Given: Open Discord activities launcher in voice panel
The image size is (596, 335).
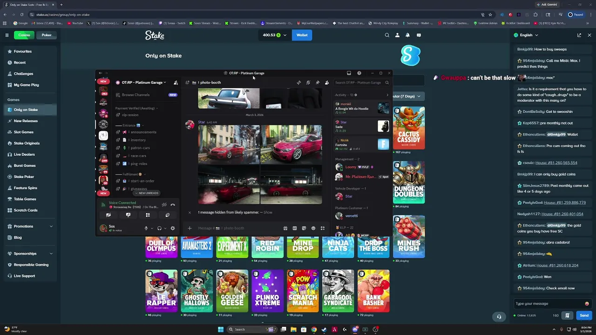Looking at the screenshot, I should [148, 215].
